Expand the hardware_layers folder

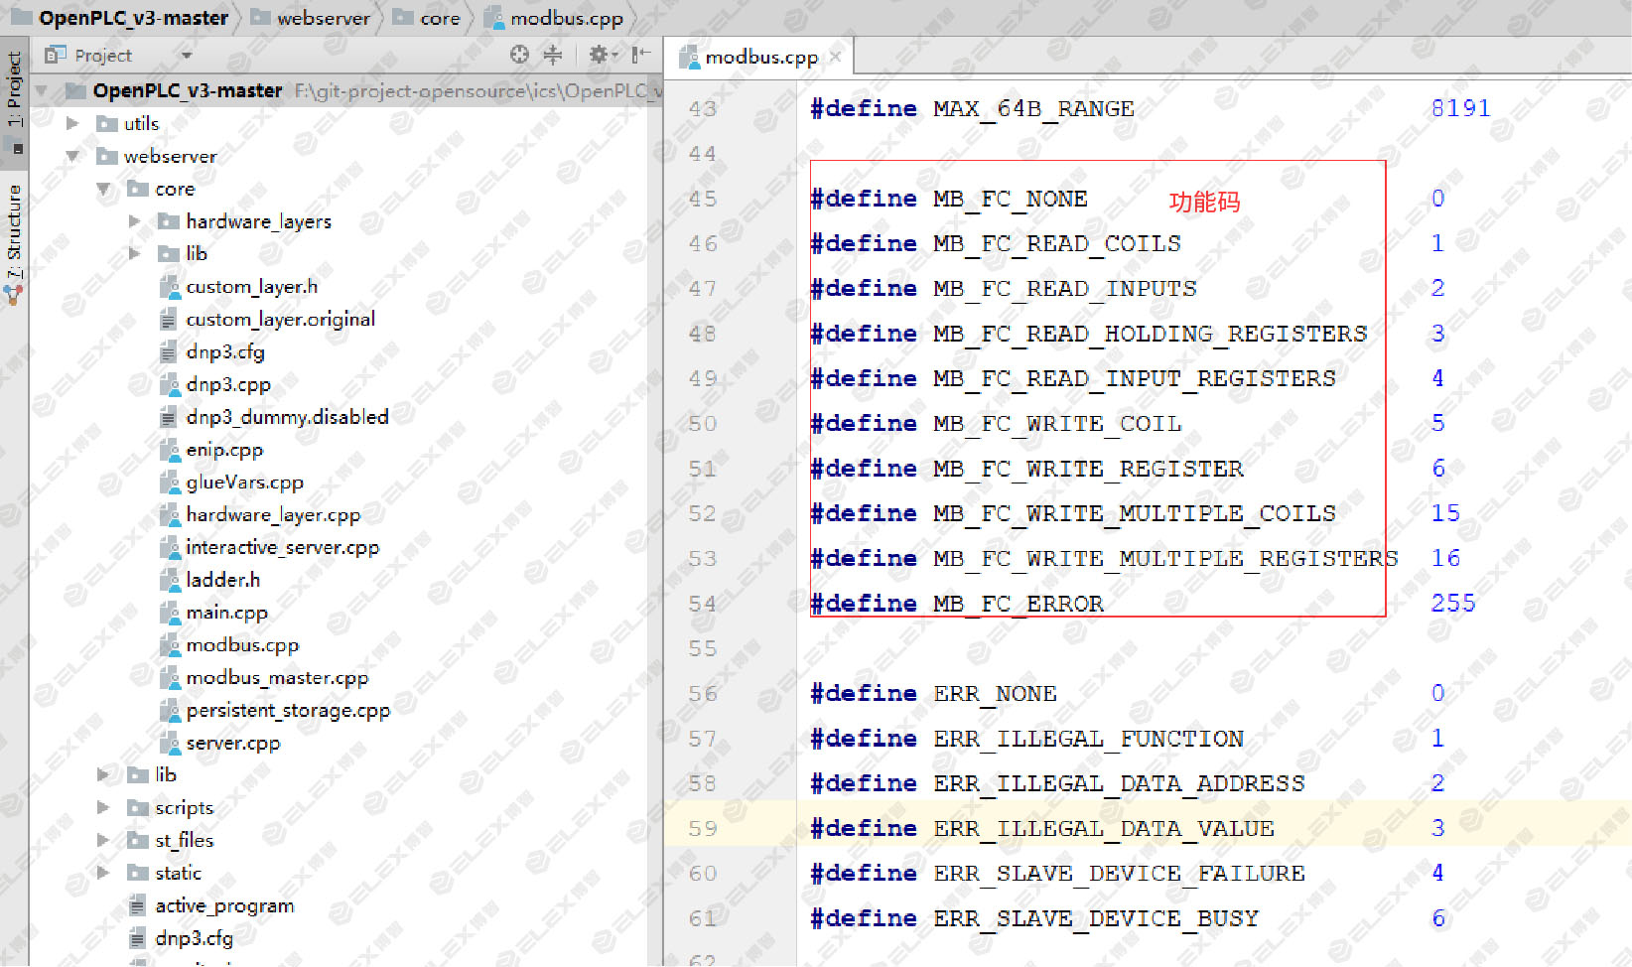pos(135,220)
